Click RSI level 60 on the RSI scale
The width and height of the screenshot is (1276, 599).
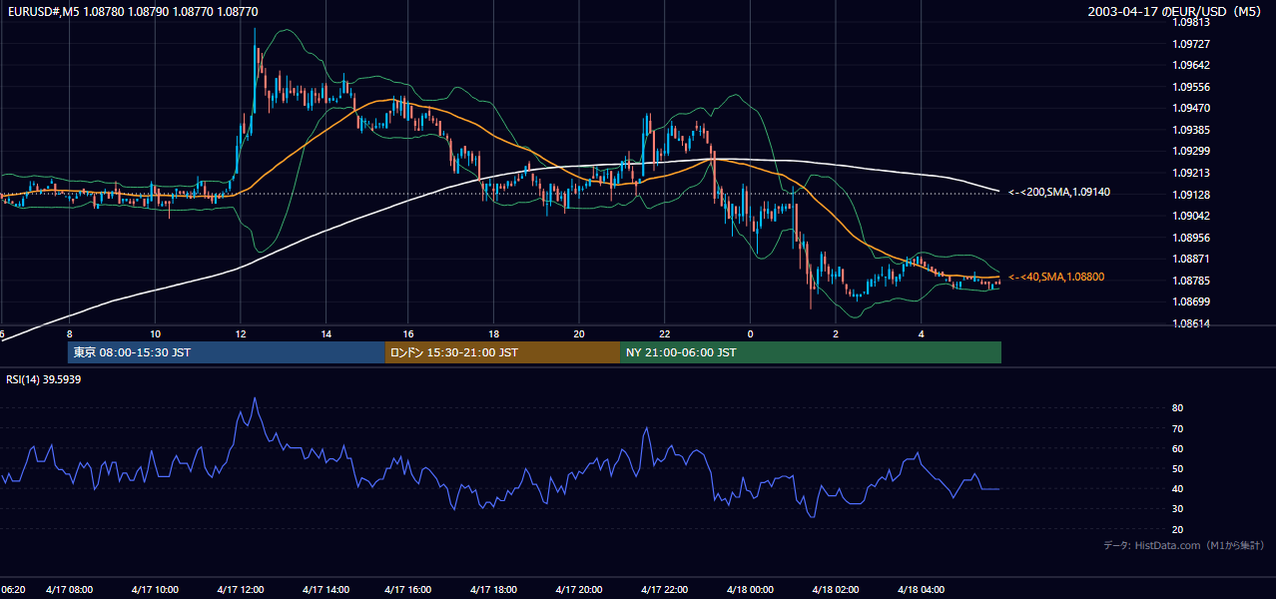tap(1178, 448)
